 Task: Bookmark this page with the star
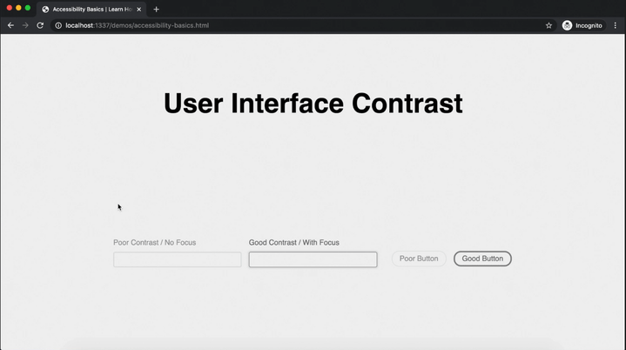click(x=549, y=25)
